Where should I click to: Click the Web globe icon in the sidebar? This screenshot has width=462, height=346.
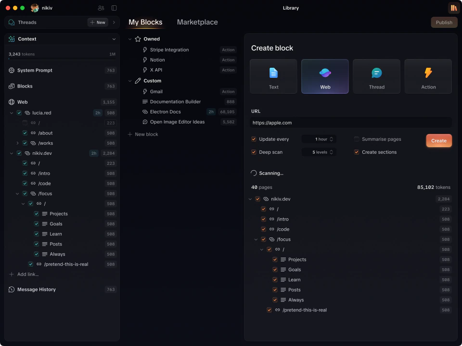[x=10, y=102]
